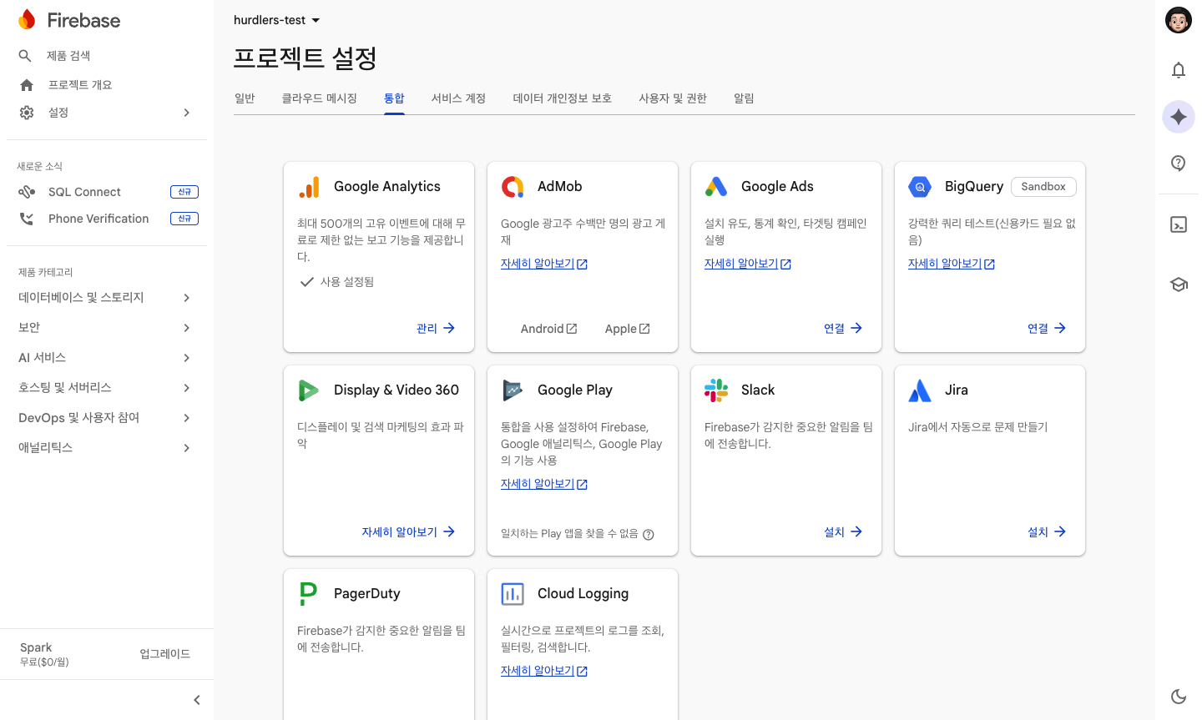
Task: Click the BigQuery card icon
Action: 920,187
